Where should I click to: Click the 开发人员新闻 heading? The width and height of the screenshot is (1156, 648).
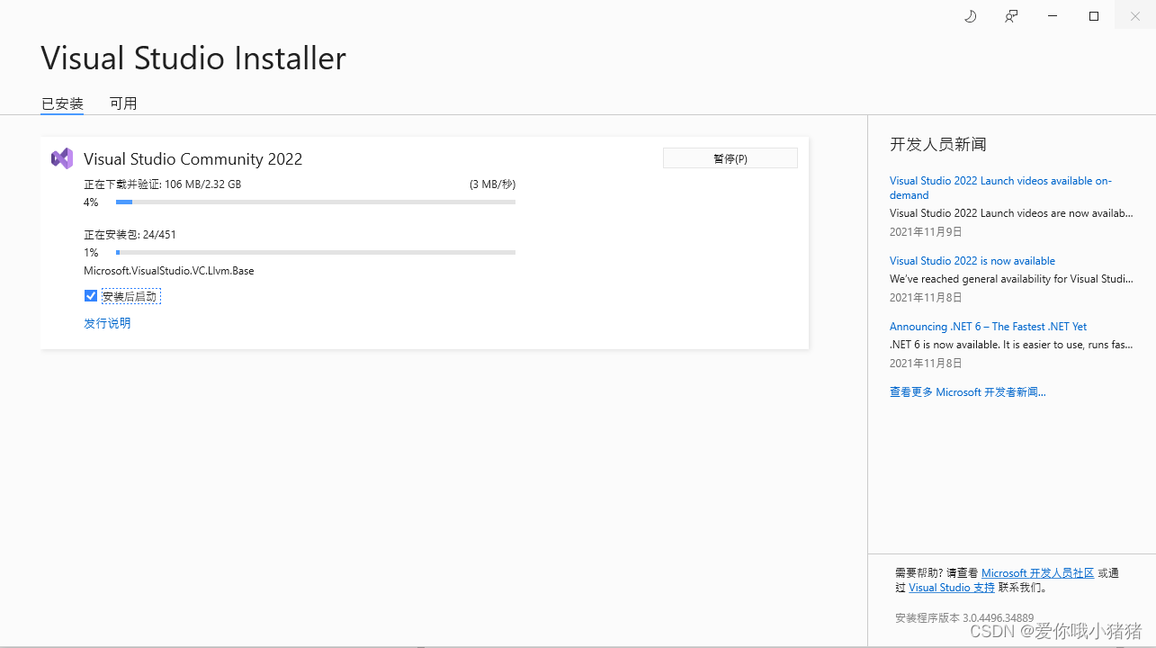coord(938,144)
